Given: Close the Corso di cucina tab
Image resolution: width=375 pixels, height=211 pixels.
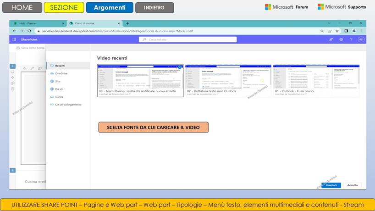Looking at the screenshot, I should tap(119, 23).
